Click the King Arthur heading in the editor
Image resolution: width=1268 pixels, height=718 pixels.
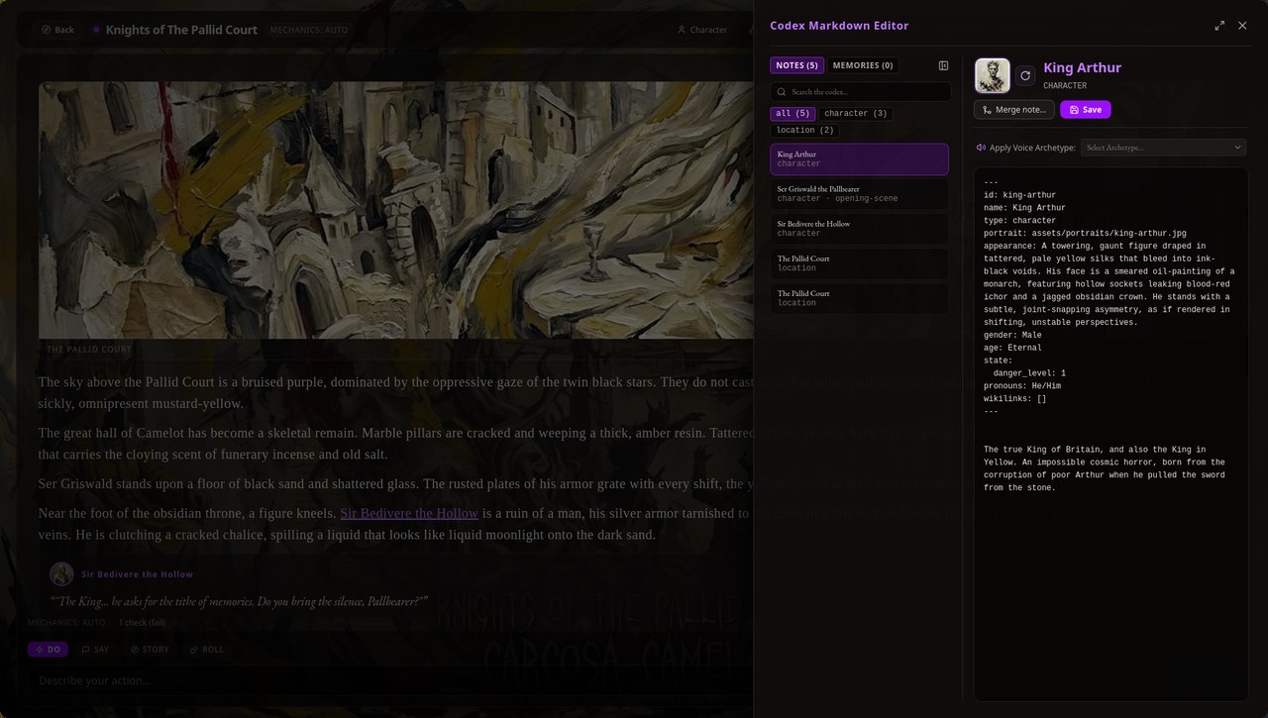click(x=1082, y=67)
